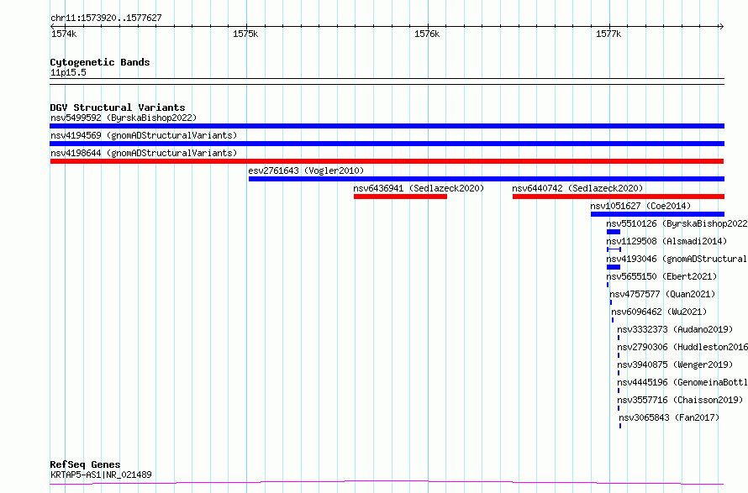
Task: Open nsv4198644 (gnomADStructuralVariants) label
Action: click(144, 153)
